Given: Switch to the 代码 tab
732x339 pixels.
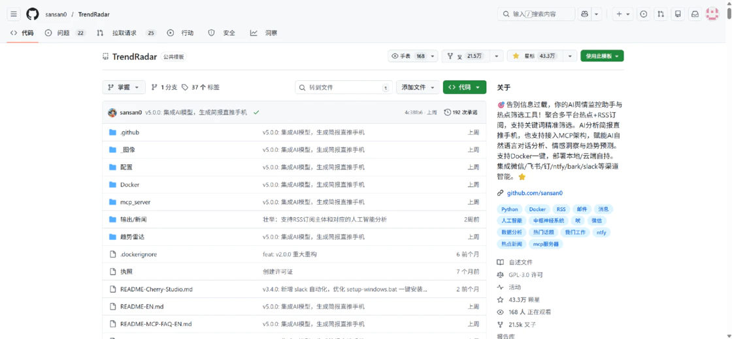Looking at the screenshot, I should 22,33.
